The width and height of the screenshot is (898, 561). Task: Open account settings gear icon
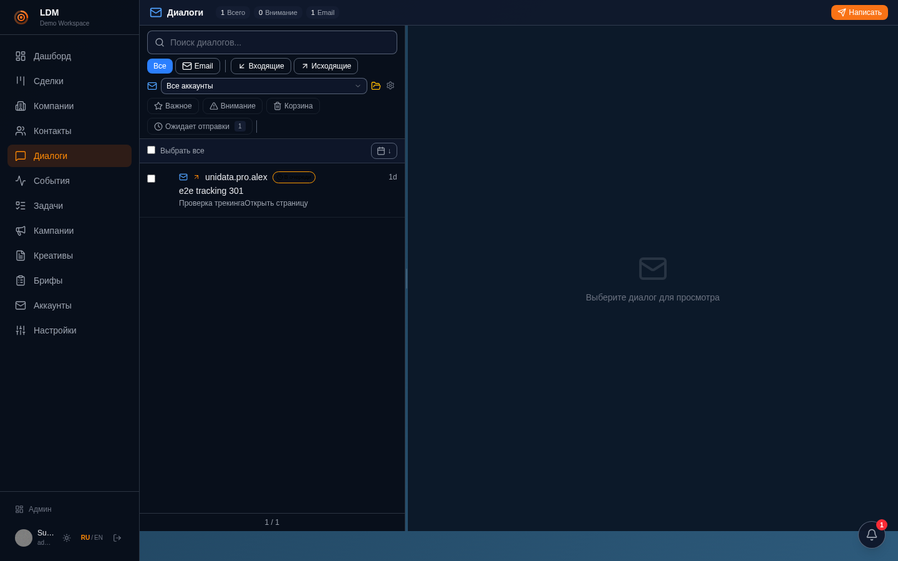tap(390, 85)
